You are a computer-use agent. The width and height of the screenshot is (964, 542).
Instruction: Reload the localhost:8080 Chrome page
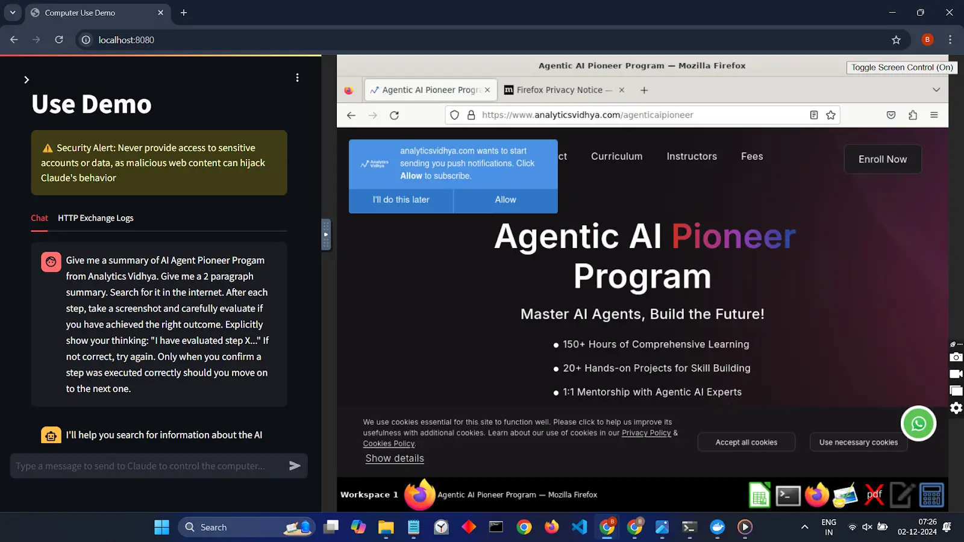[59, 40]
